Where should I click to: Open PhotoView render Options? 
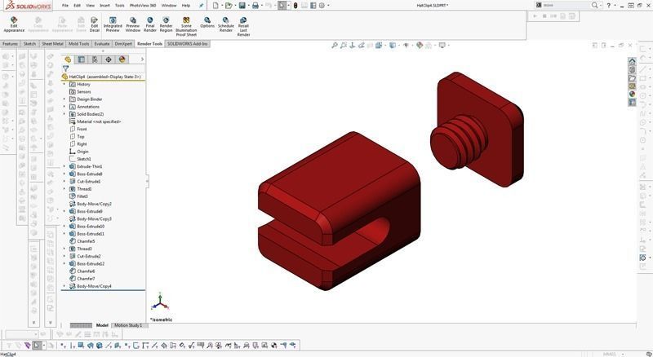click(207, 23)
